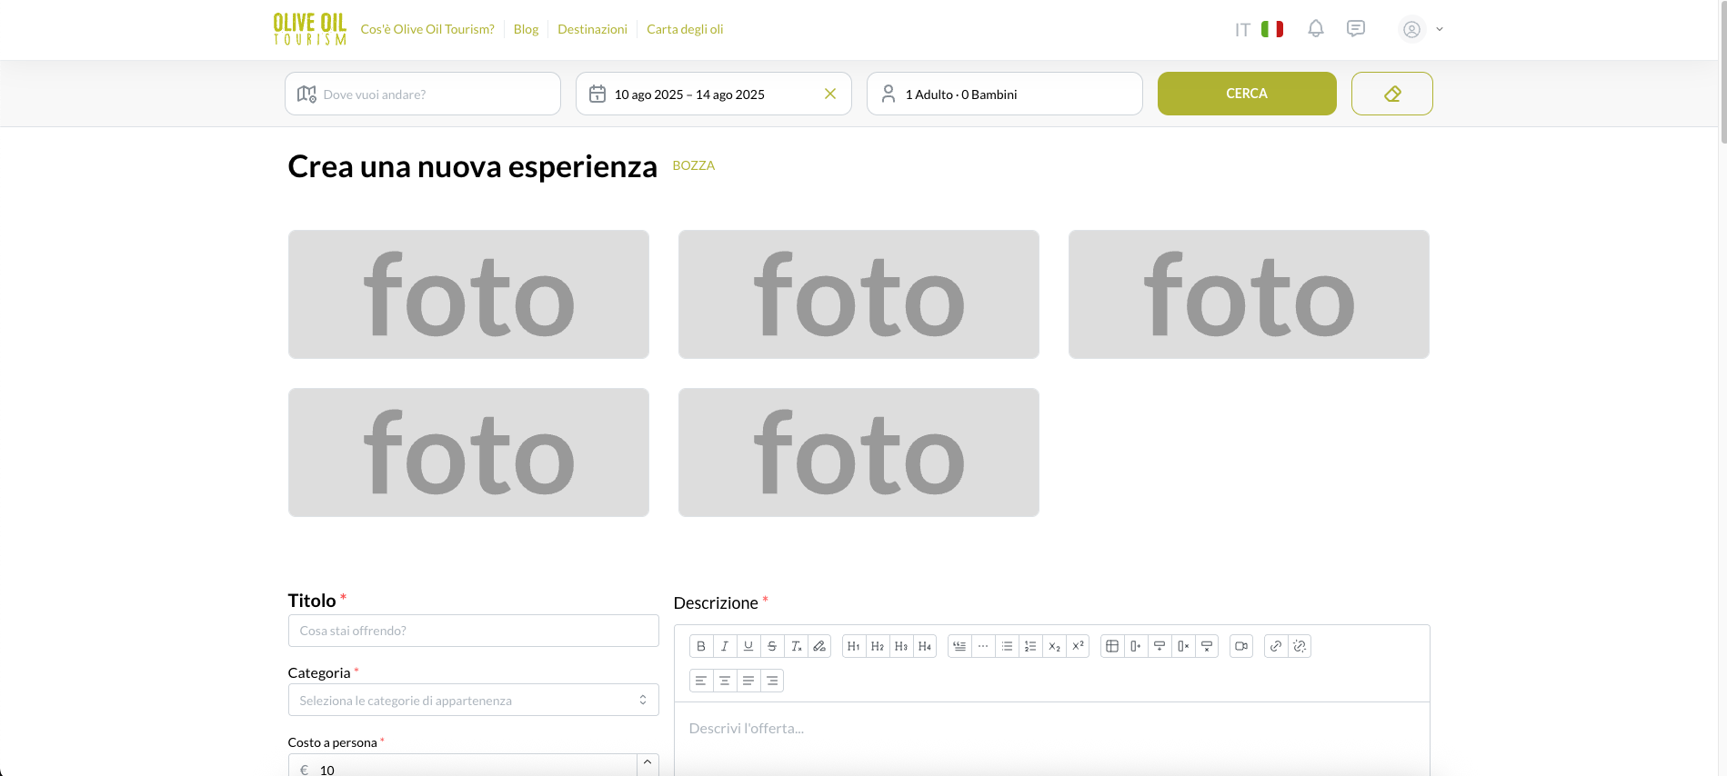Insert a numbered list
This screenshot has height=776, width=1727.
1029,646
